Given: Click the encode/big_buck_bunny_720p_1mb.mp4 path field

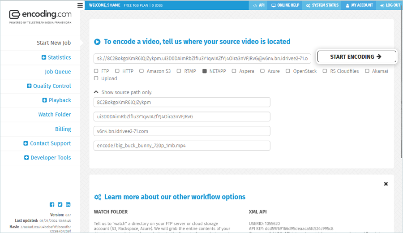Looking at the screenshot, I should pos(182,146).
